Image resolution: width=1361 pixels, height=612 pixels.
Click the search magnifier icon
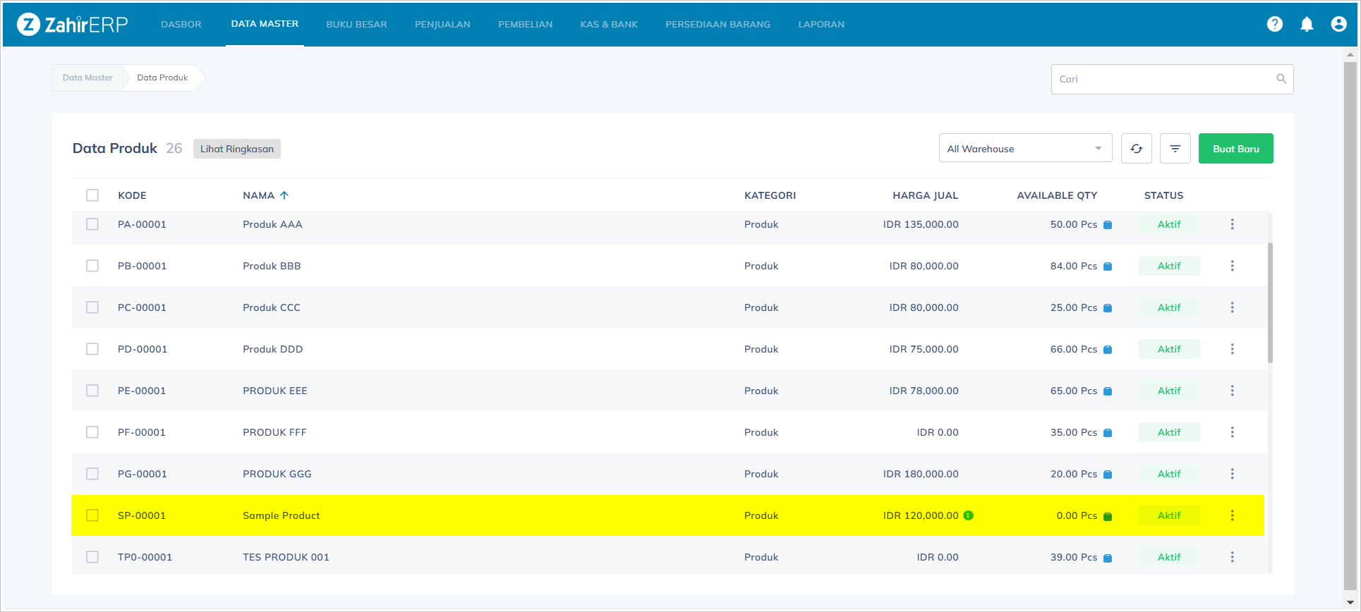click(1281, 79)
